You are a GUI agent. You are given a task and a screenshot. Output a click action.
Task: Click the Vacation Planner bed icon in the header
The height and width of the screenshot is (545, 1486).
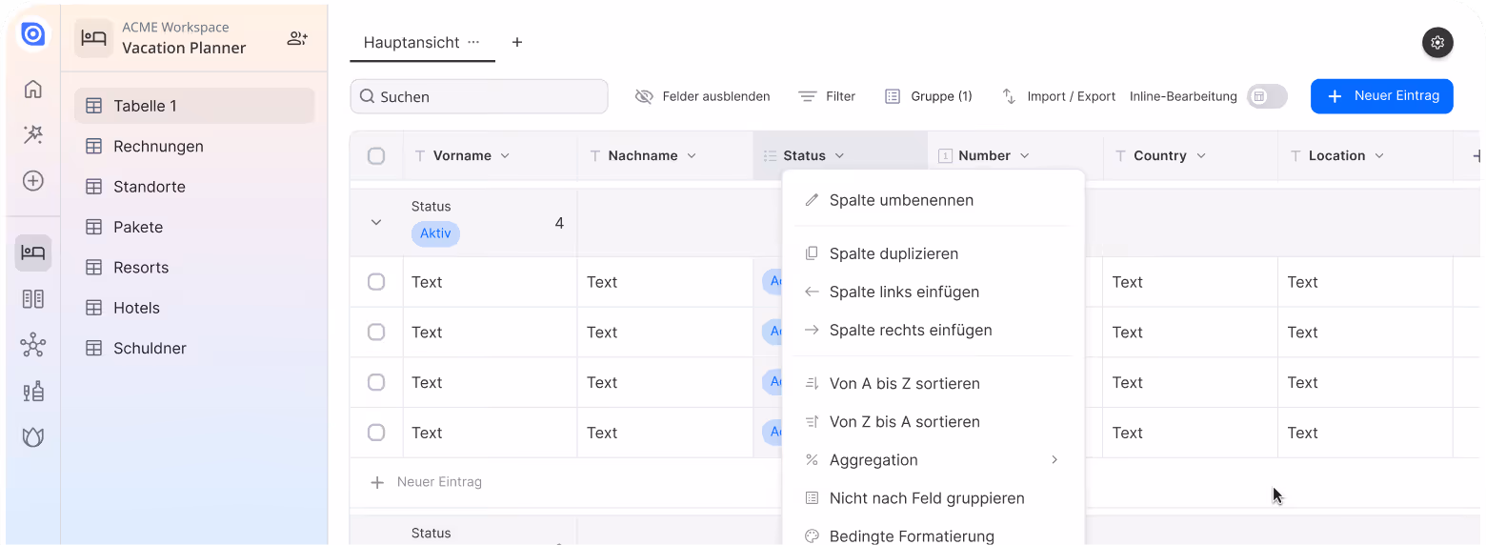[x=93, y=39]
